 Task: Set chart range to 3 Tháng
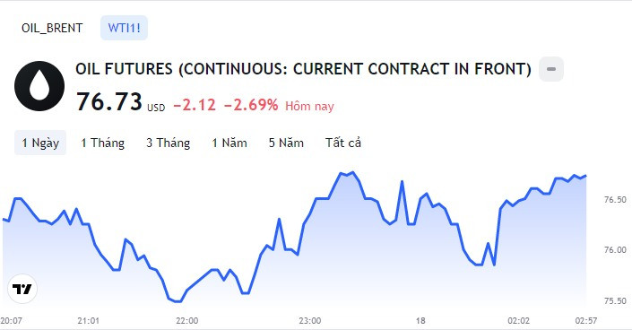click(168, 143)
